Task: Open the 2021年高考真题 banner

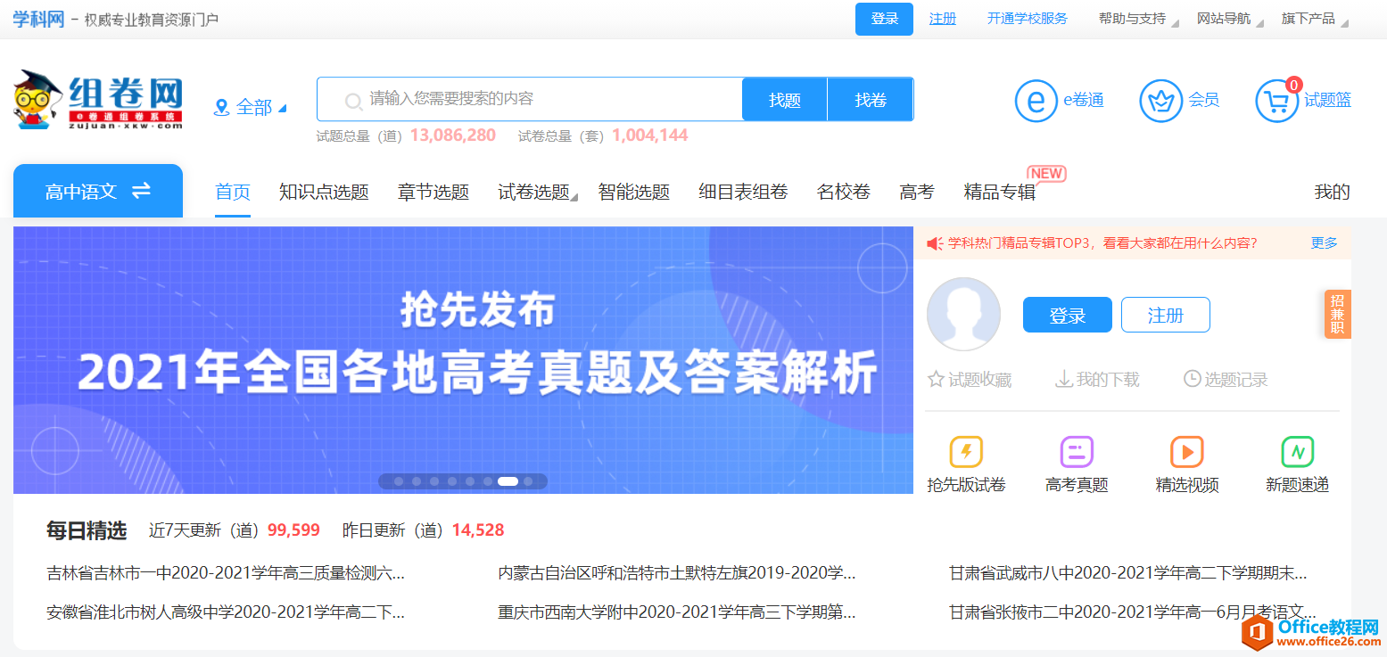Action: 463,360
